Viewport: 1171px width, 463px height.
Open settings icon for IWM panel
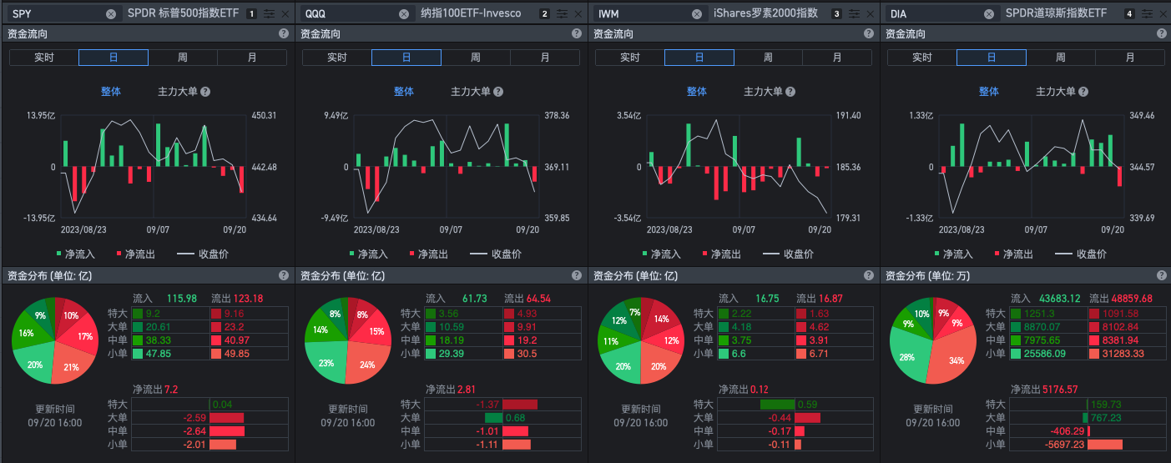(x=855, y=14)
